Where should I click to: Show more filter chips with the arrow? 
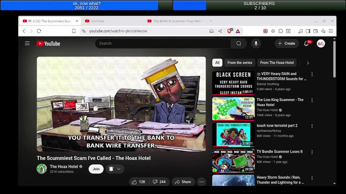pyautogui.click(x=308, y=63)
